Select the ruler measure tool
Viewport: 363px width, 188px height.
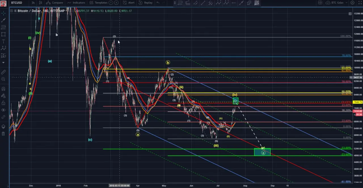point(3,72)
